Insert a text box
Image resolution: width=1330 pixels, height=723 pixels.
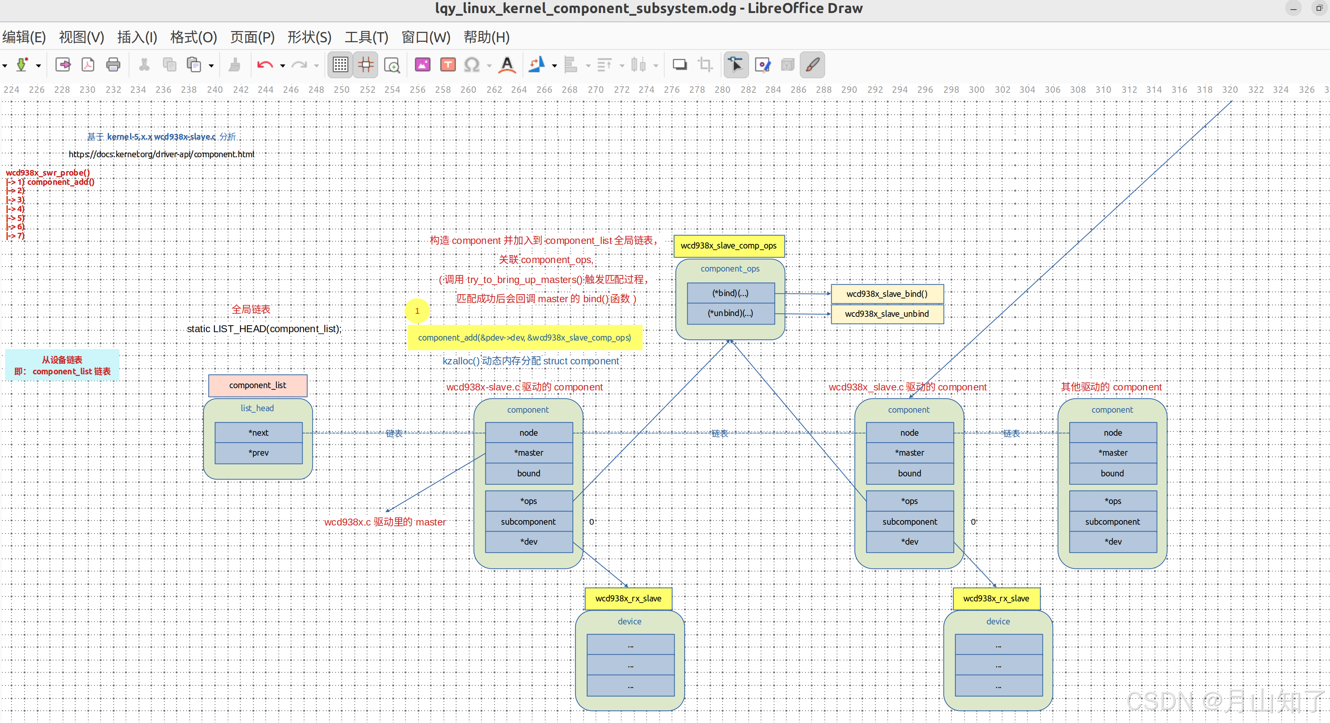(x=448, y=65)
